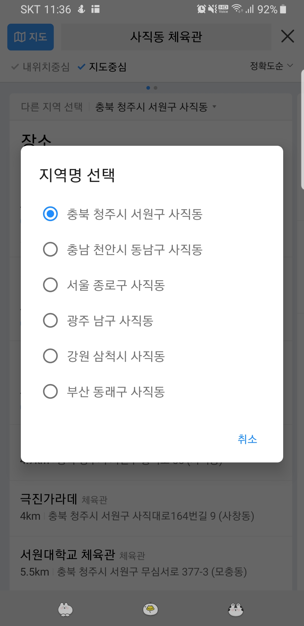
Task: Open the 정확도순 sort dropdown
Action: pyautogui.click(x=271, y=66)
